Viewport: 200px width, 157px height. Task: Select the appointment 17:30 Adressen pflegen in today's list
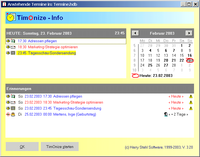coord(66,41)
